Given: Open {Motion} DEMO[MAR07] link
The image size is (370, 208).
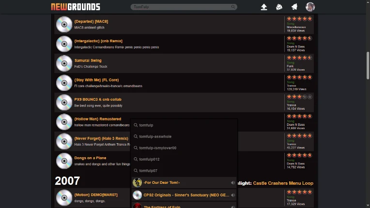Looking at the screenshot, I should [96, 195].
